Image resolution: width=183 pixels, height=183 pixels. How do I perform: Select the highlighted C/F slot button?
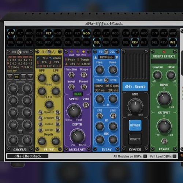(x=11, y=33)
